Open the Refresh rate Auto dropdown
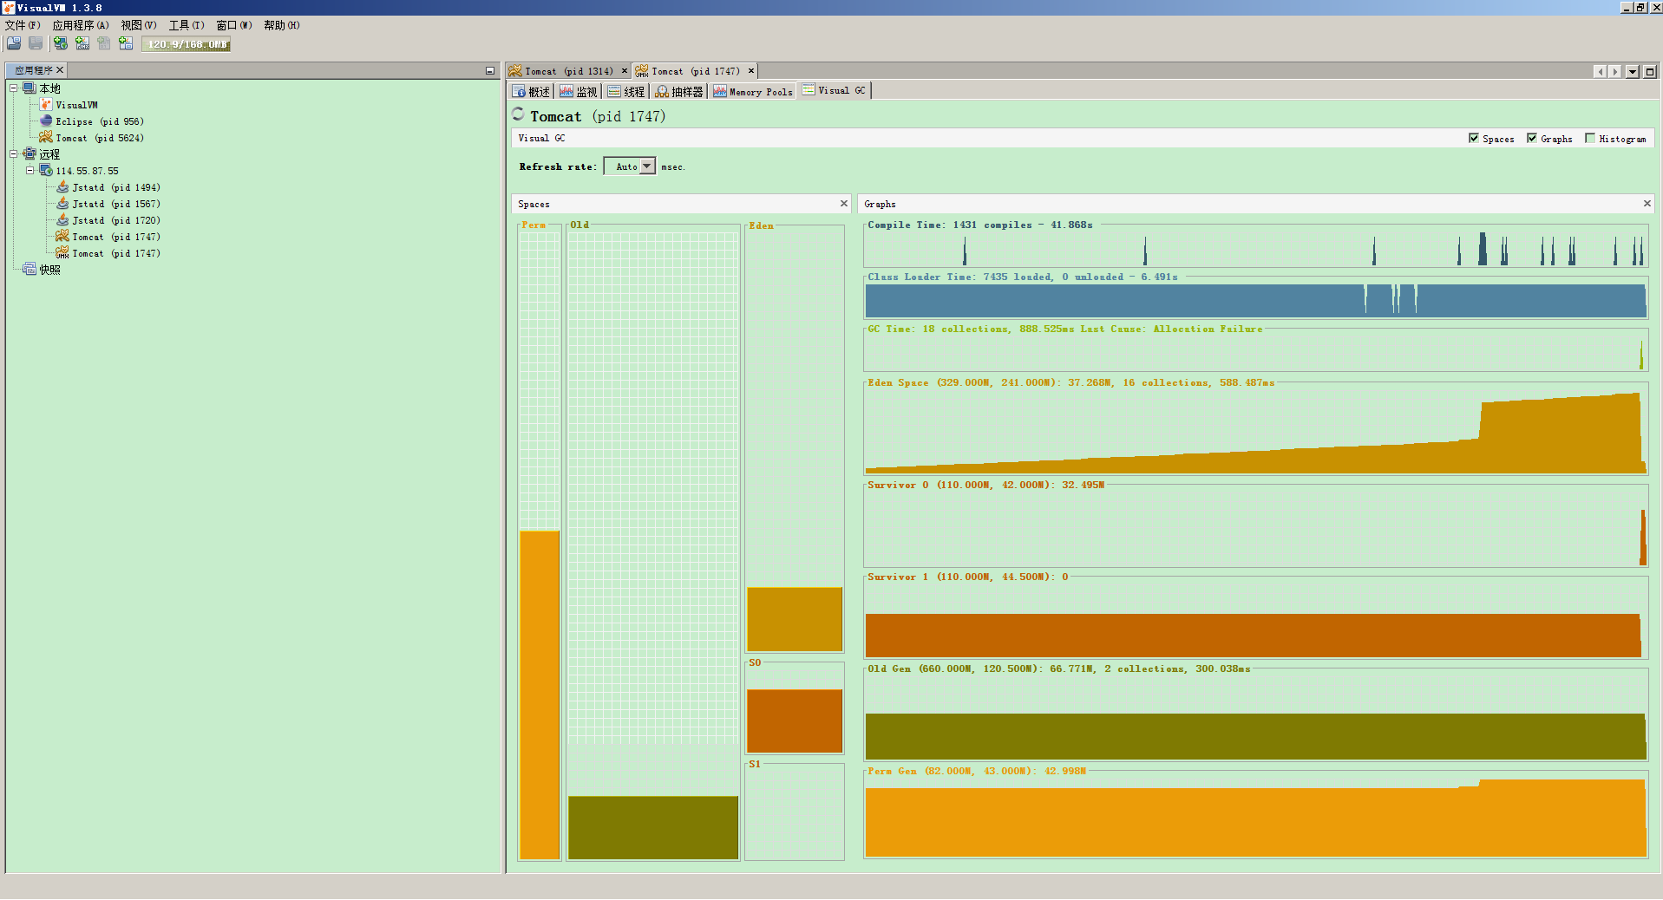The width and height of the screenshot is (1663, 900). click(630, 166)
